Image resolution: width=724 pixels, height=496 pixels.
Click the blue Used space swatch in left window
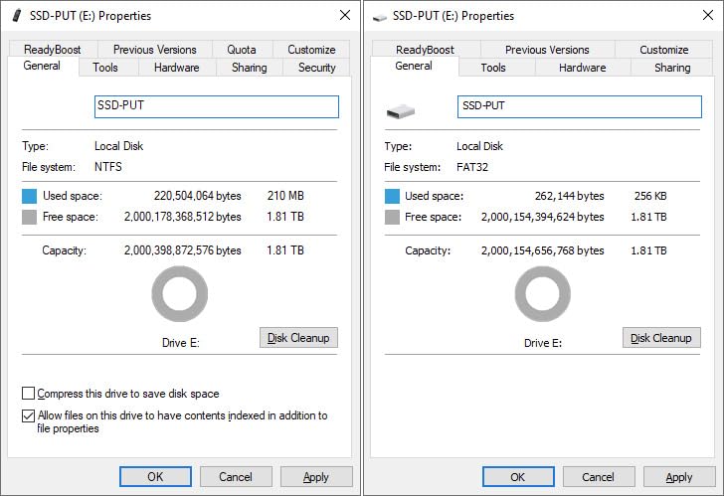tap(30, 197)
